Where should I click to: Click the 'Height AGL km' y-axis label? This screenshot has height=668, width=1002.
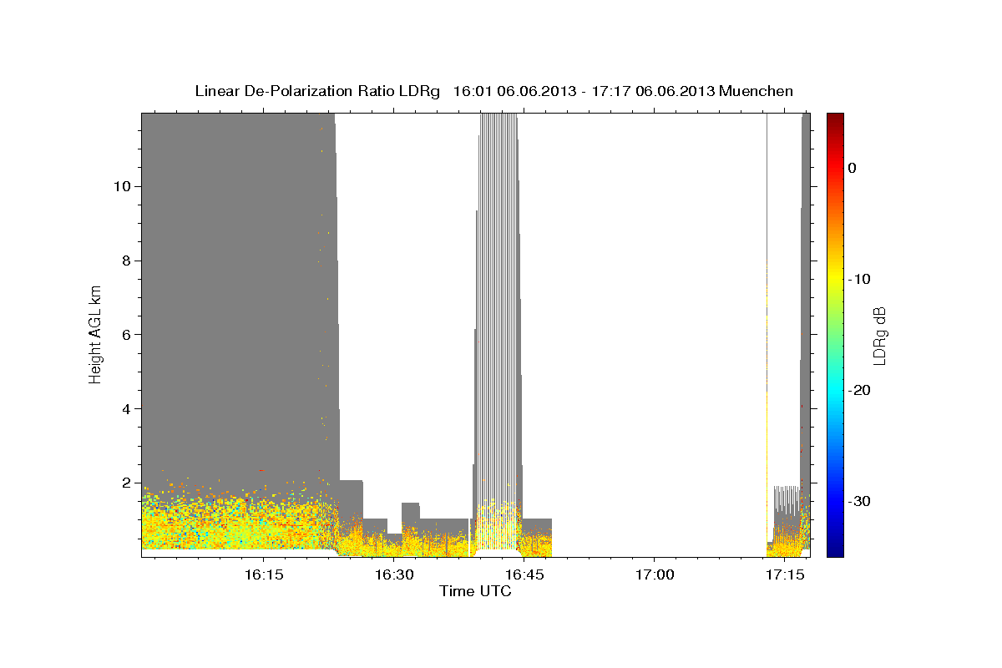pos(96,334)
